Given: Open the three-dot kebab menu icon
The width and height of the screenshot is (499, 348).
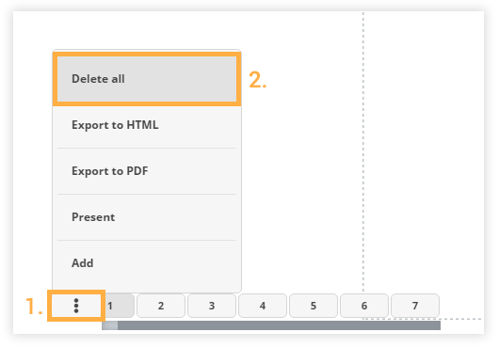Looking at the screenshot, I should point(76,306).
